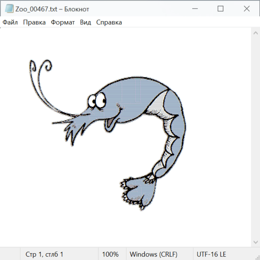Open the Формат menu
The height and width of the screenshot is (260, 260).
coord(63,23)
